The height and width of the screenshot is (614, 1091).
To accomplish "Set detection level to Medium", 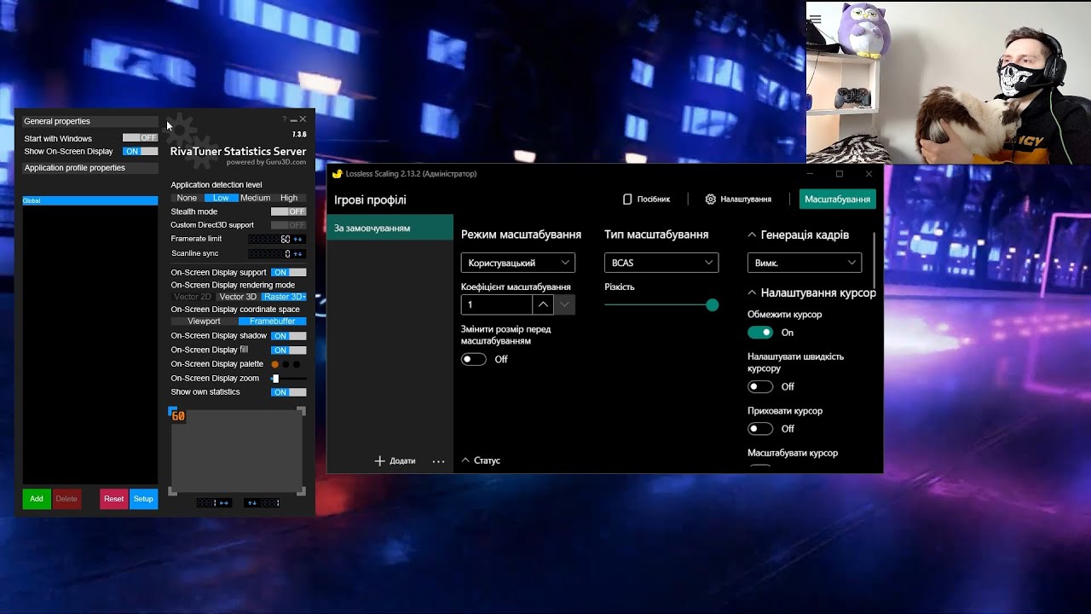I will click(x=255, y=198).
